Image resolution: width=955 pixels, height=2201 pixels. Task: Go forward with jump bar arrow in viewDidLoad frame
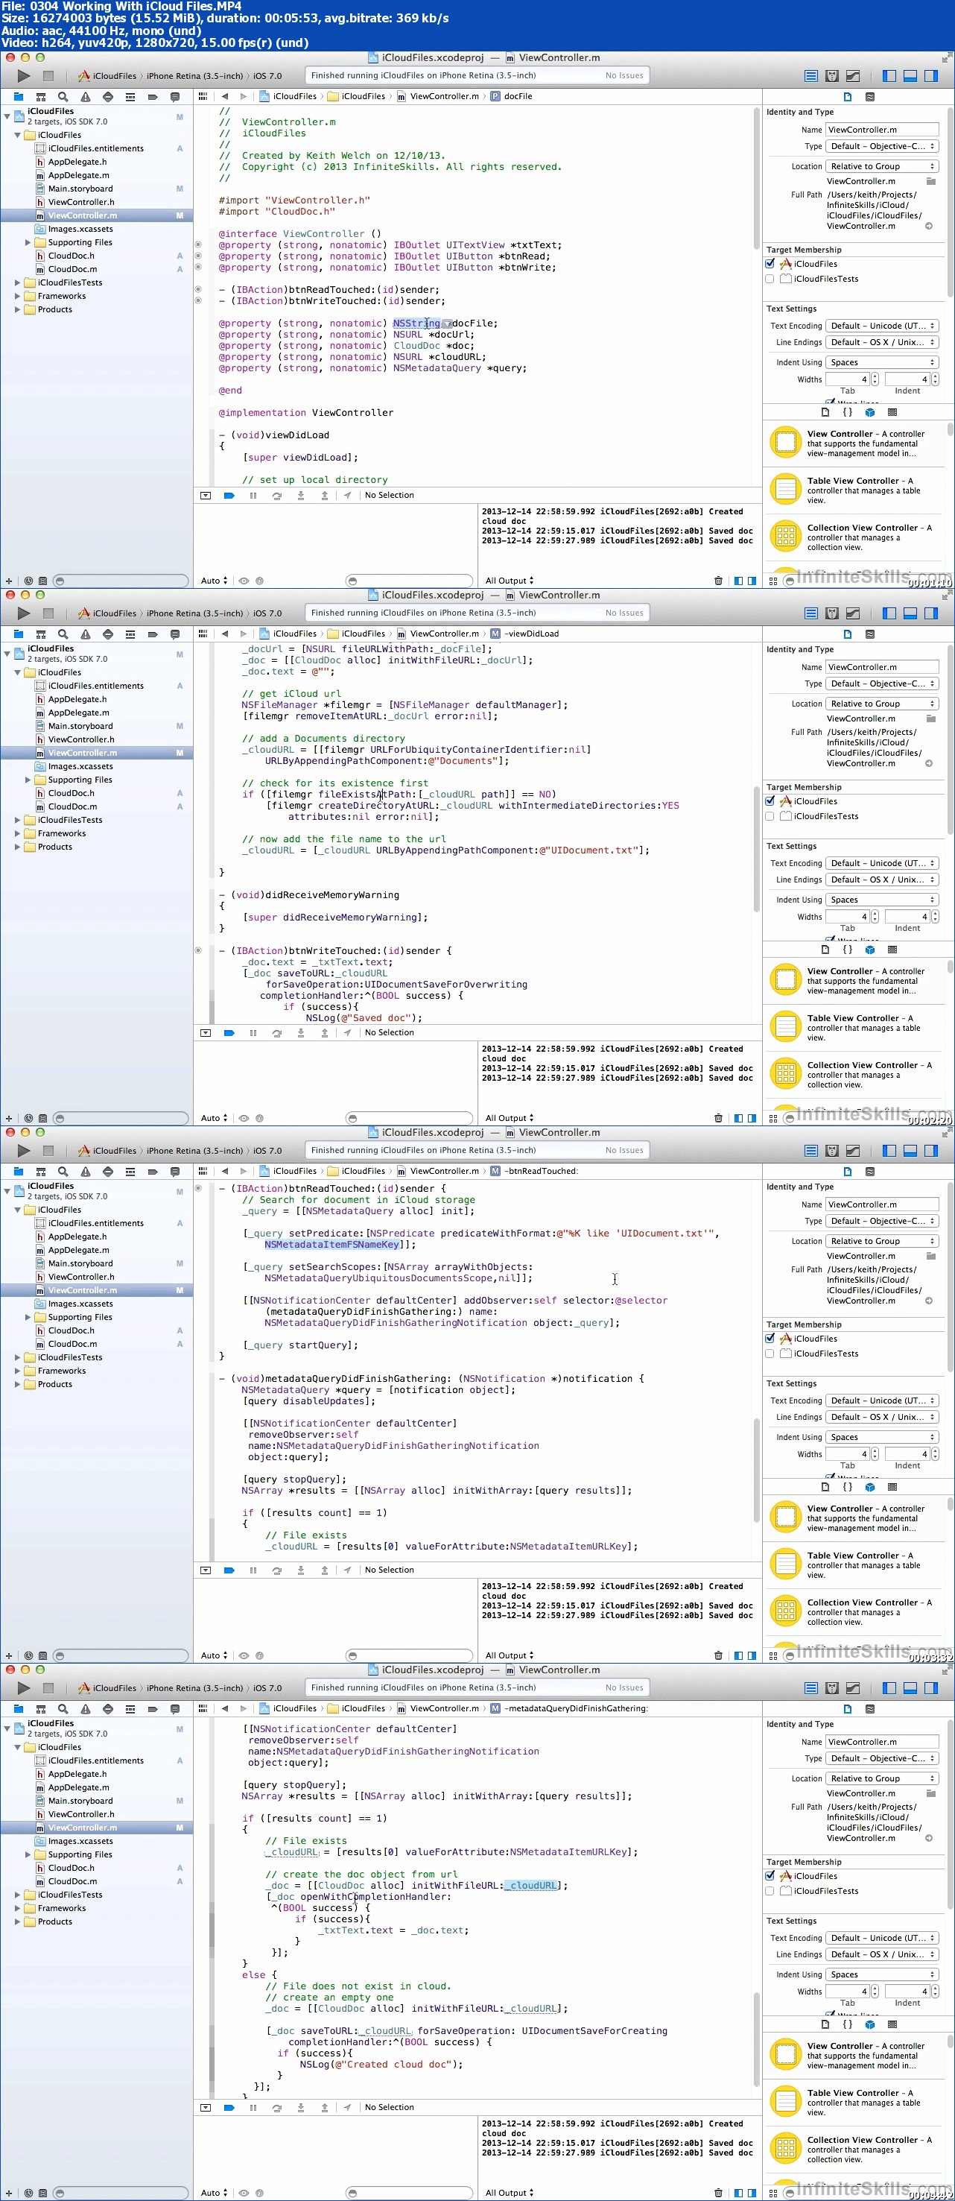coord(244,634)
